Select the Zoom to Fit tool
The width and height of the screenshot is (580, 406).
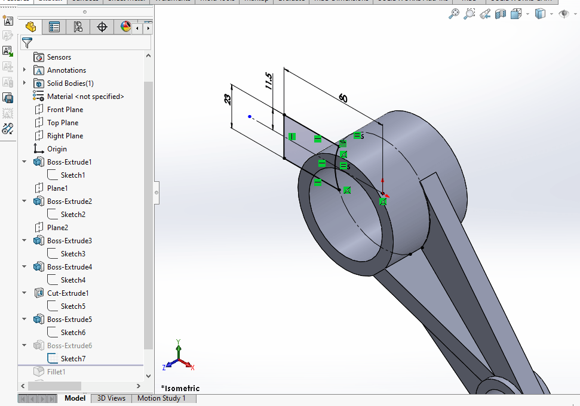[x=454, y=14]
